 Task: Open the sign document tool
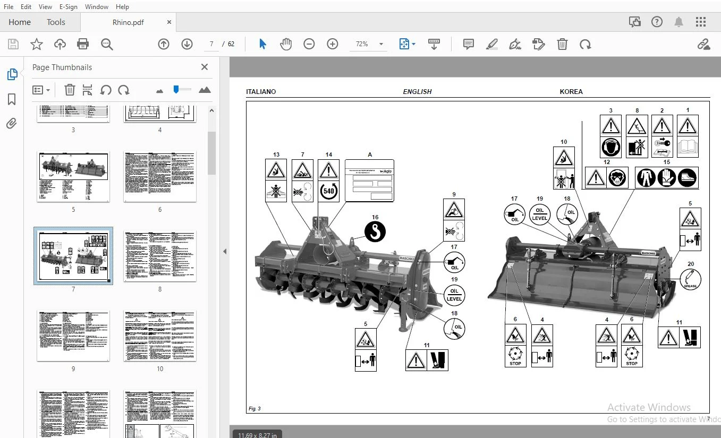515,44
